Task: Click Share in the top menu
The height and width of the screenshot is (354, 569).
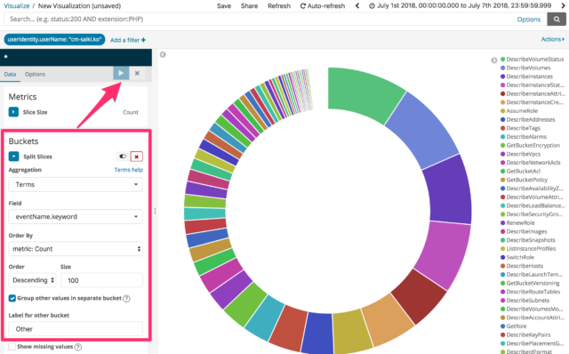Action: click(249, 6)
